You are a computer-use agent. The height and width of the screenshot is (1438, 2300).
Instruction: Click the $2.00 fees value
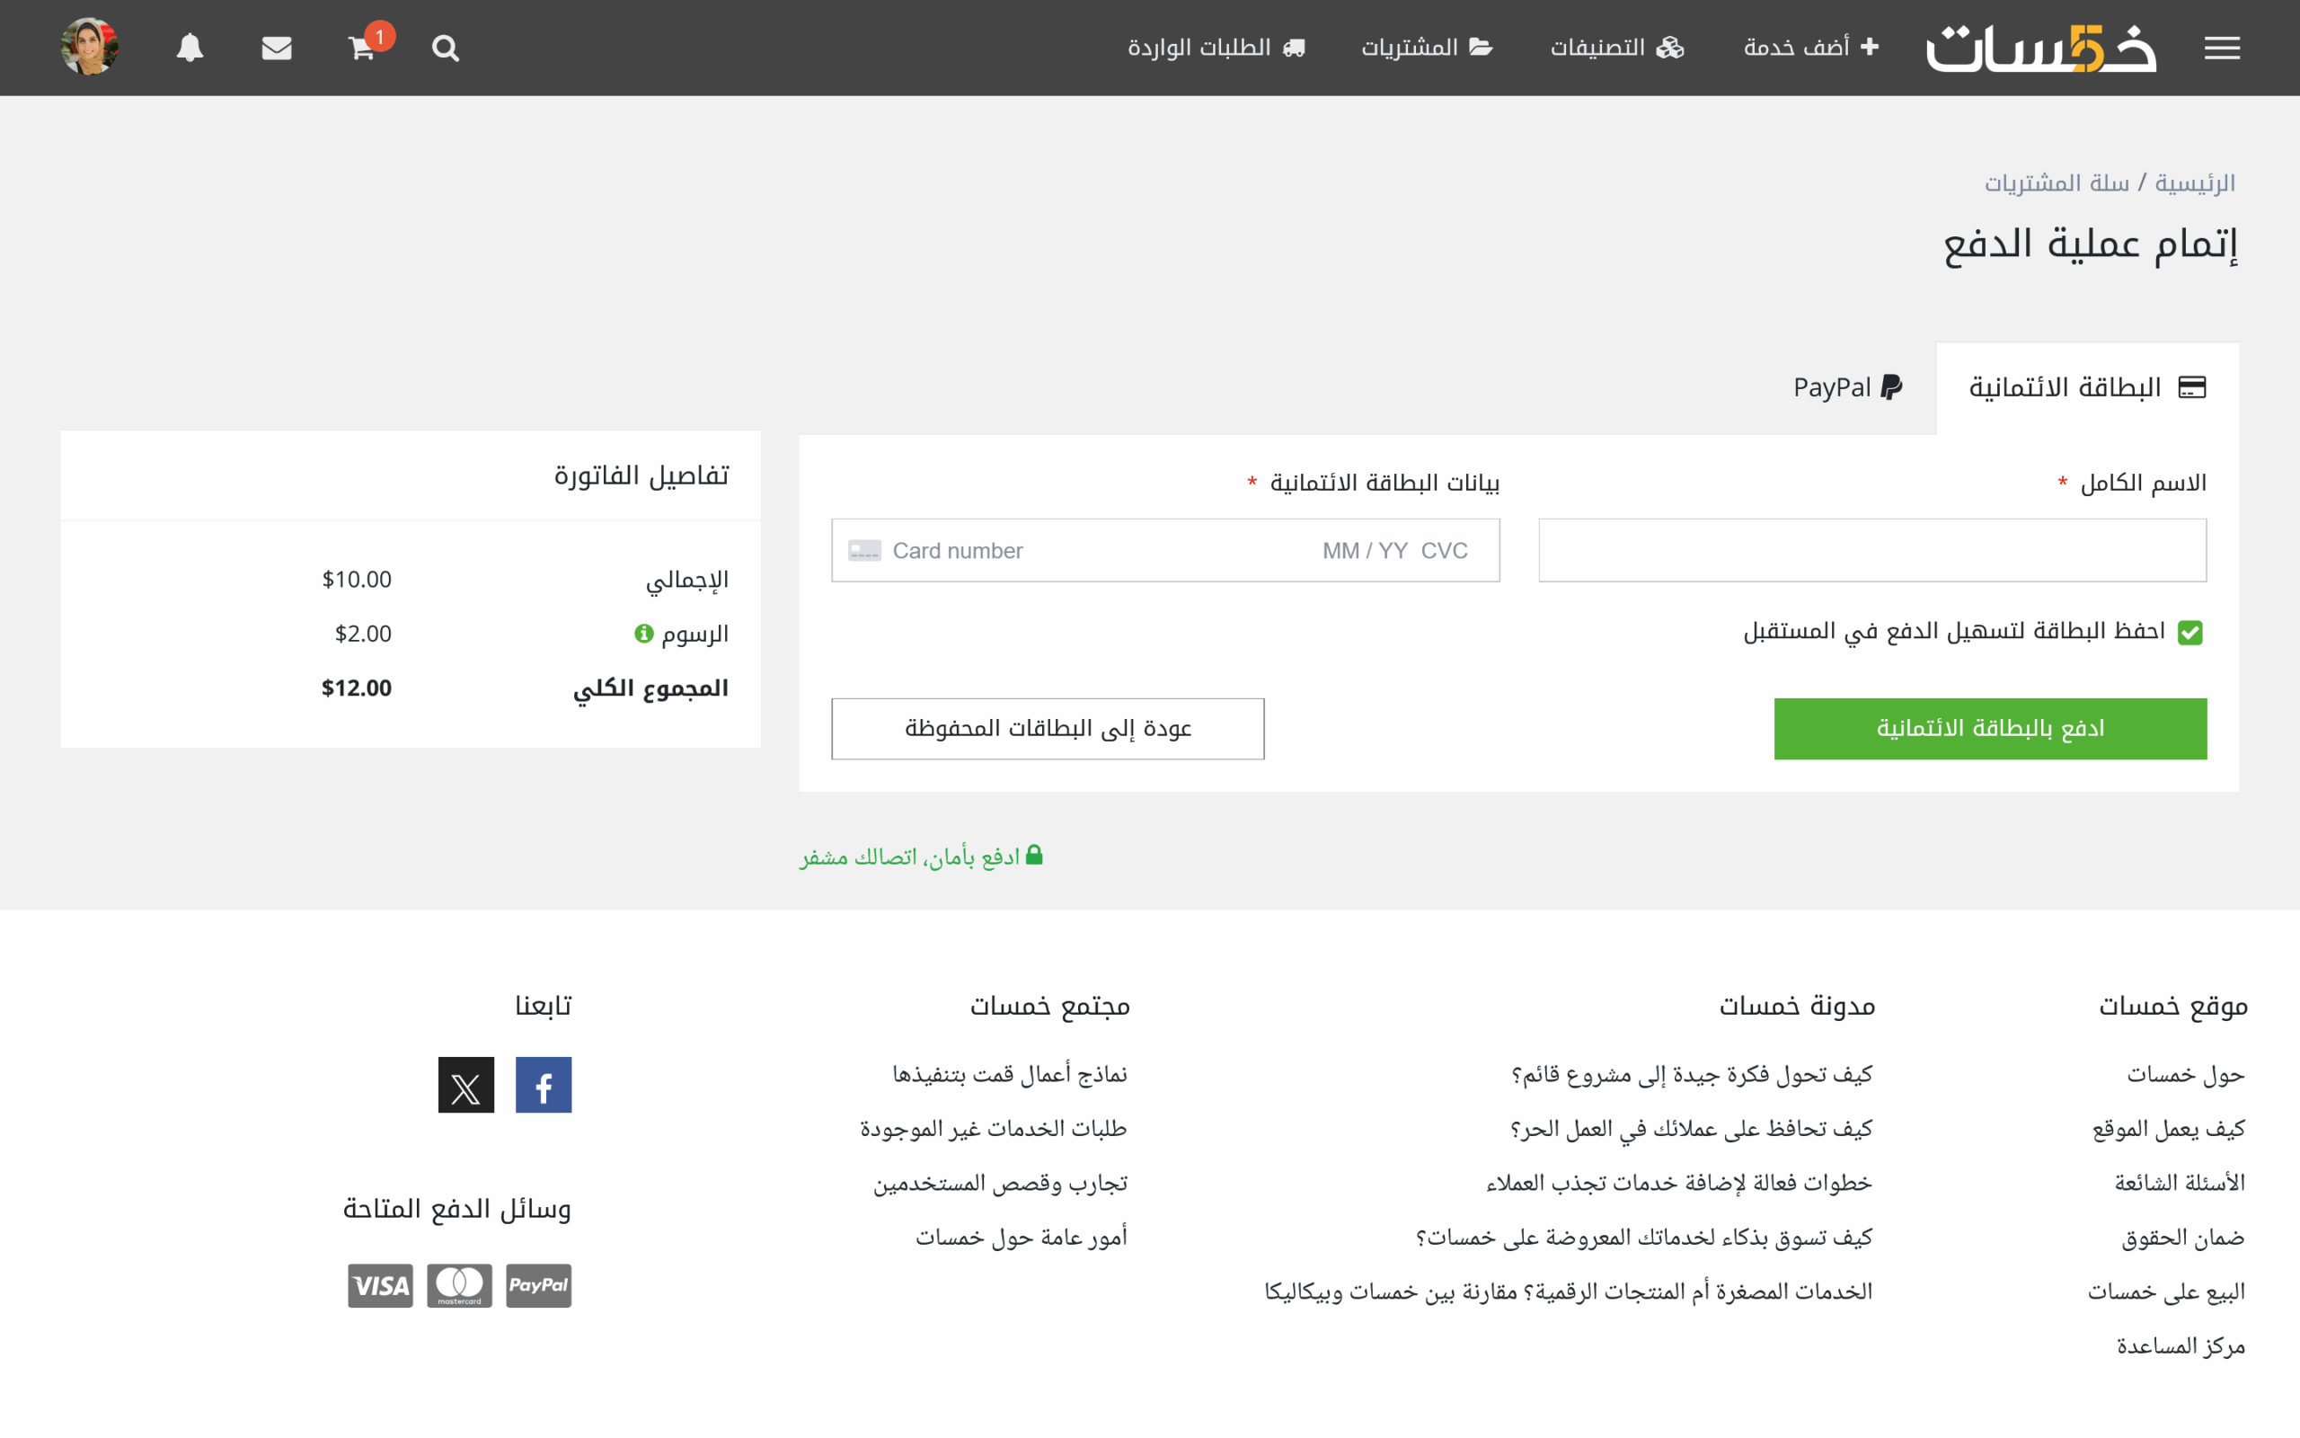[363, 634]
